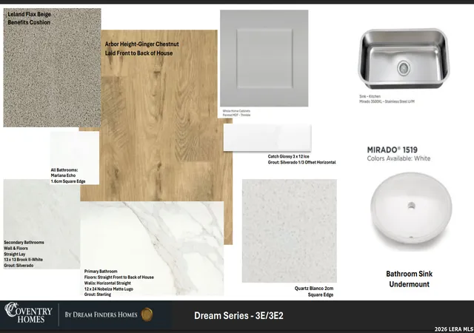Select the gray cabinet door sample image
This screenshot has width=474, height=333.
[264, 58]
